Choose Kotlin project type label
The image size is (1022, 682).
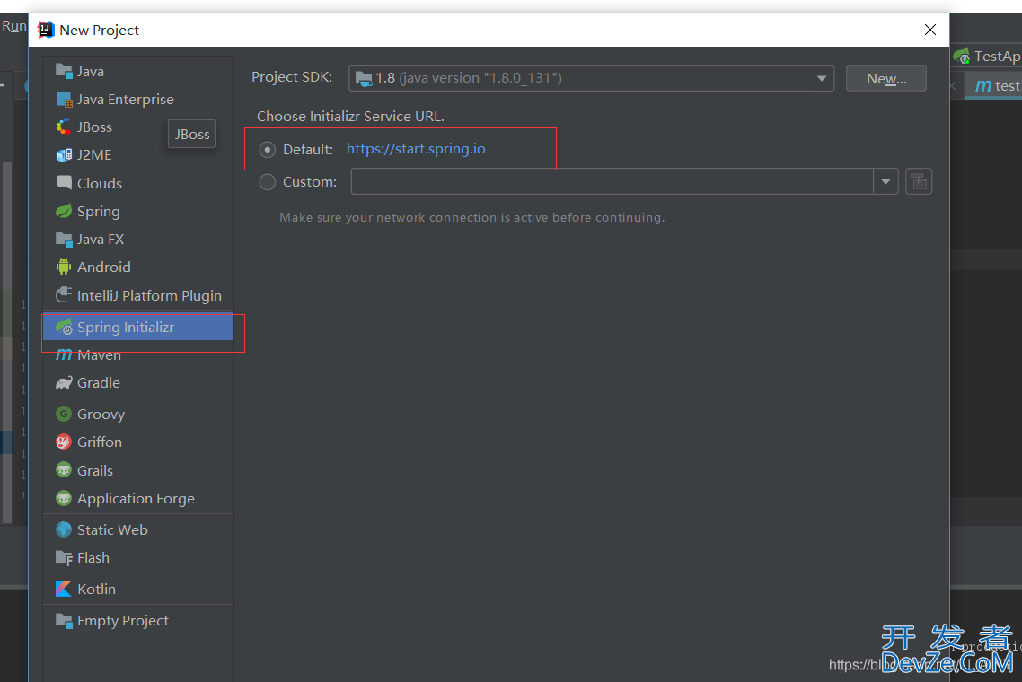click(96, 589)
